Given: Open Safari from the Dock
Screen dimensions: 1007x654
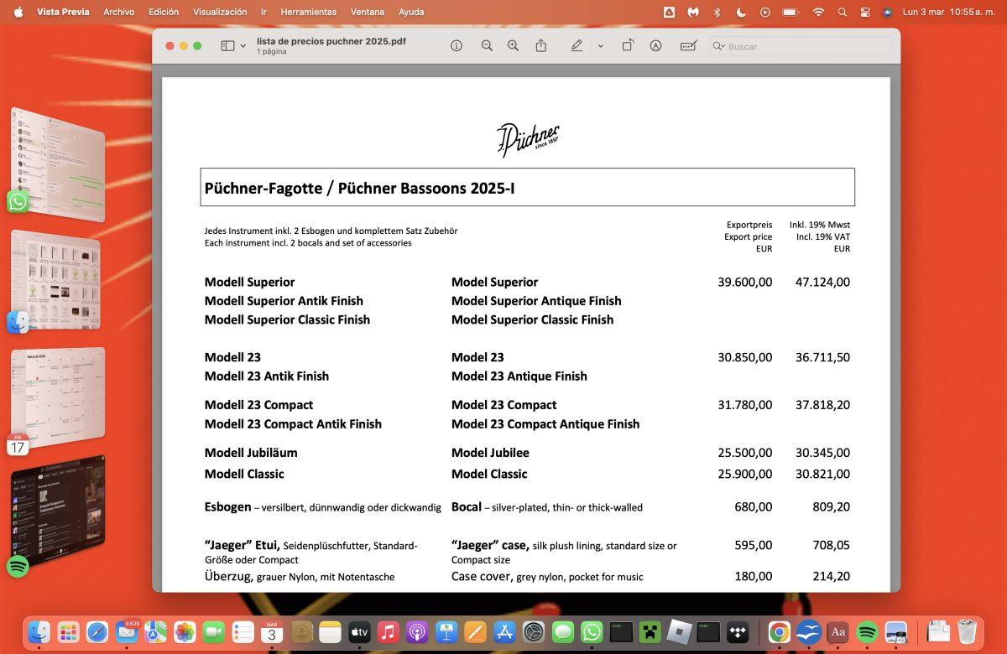Looking at the screenshot, I should tap(97, 632).
